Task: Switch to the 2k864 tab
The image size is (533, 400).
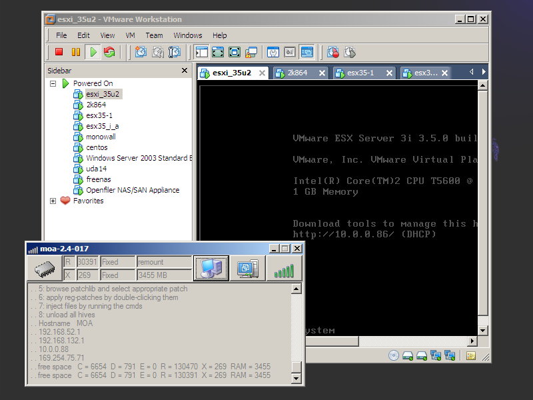Action: tap(297, 73)
